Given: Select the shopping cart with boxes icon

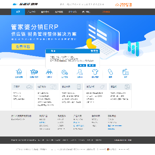Looking at the screenshot, I should 19,72.
